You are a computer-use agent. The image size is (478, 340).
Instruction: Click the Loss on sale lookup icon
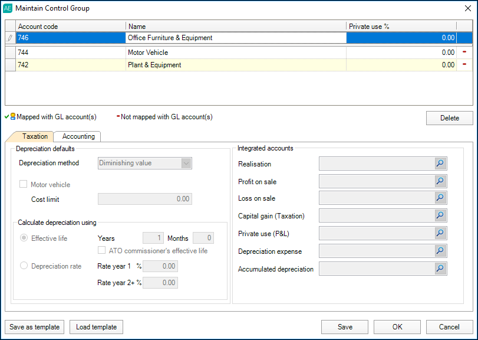tap(440, 198)
